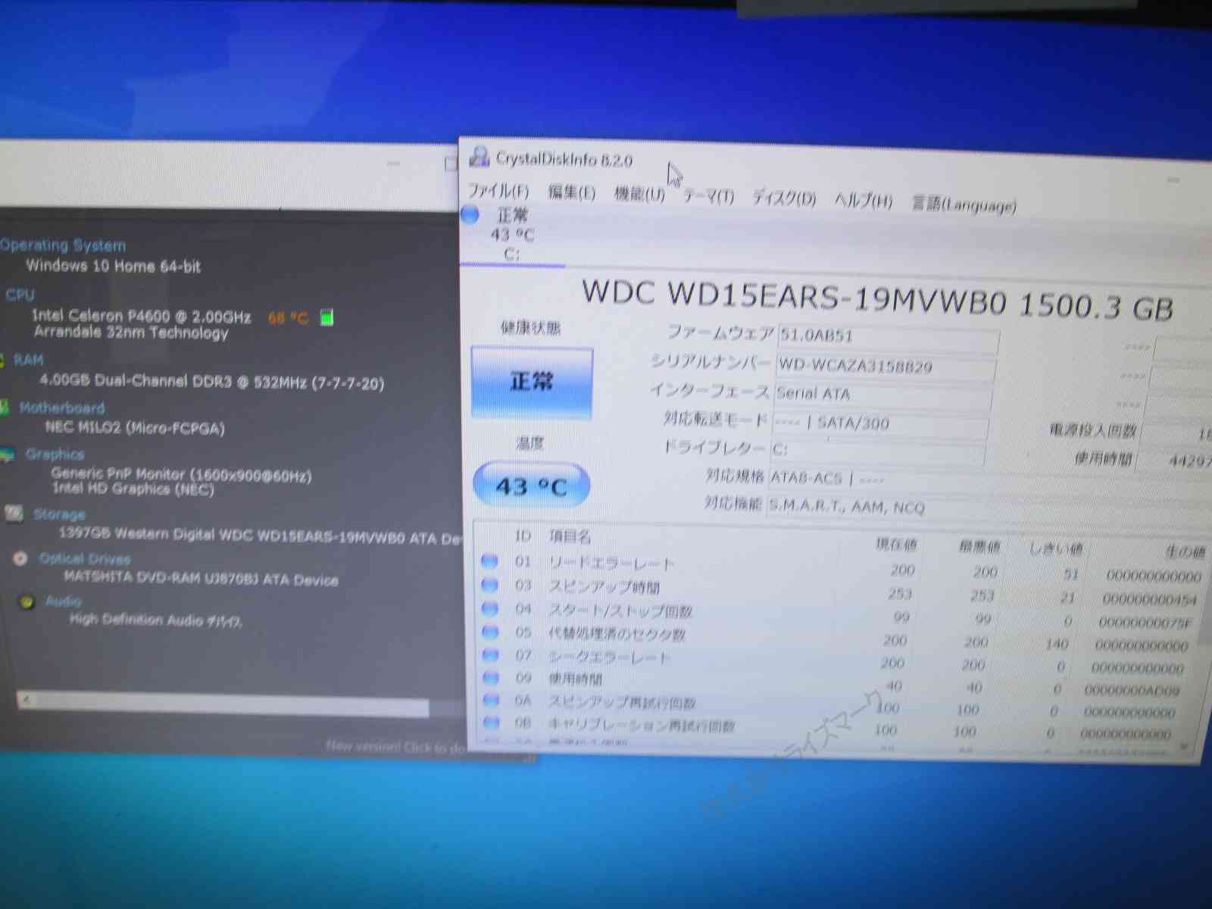Open the CPU section link in Speccy
This screenshot has width=1212, height=909.
tap(20, 295)
